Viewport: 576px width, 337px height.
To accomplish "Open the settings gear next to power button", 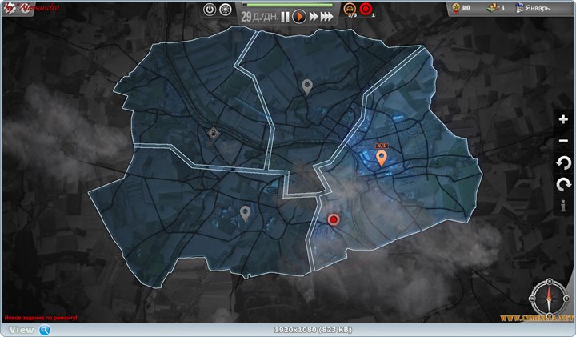I will coord(224,10).
